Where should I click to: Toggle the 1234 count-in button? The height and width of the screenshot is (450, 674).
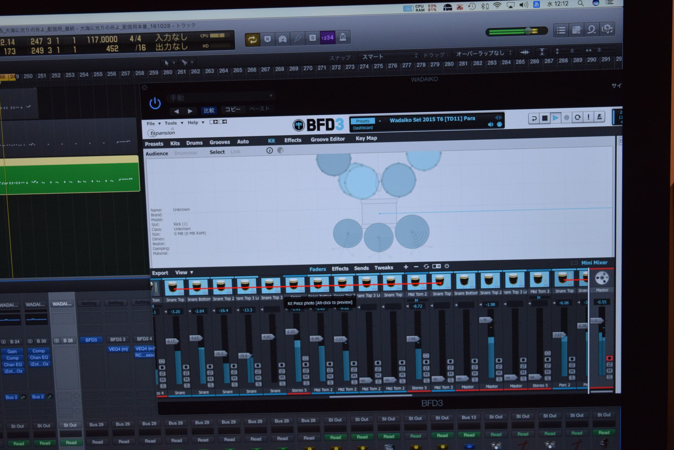[x=328, y=38]
